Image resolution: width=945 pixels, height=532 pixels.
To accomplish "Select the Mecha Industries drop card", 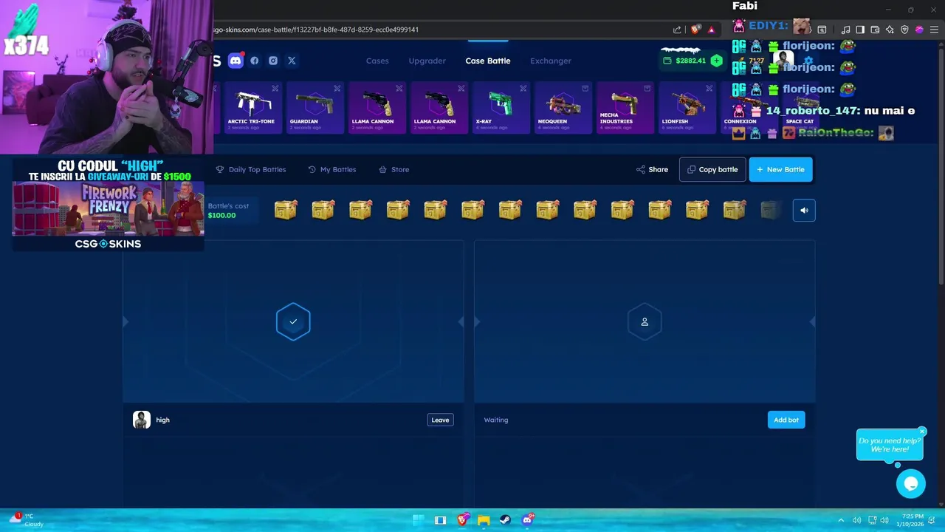I will (625, 107).
